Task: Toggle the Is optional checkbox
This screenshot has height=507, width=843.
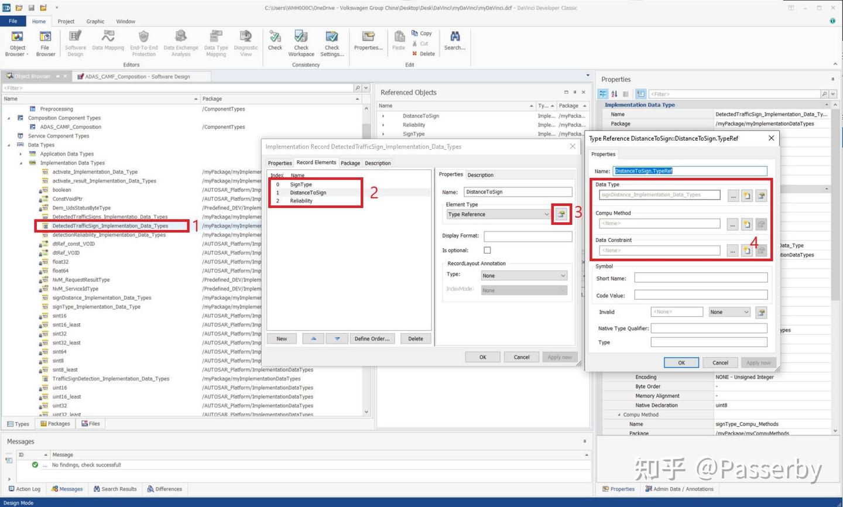Action: [487, 250]
